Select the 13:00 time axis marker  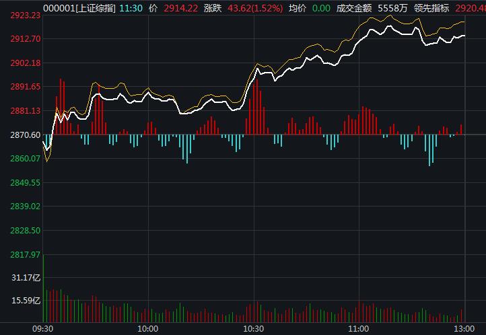tap(463, 328)
